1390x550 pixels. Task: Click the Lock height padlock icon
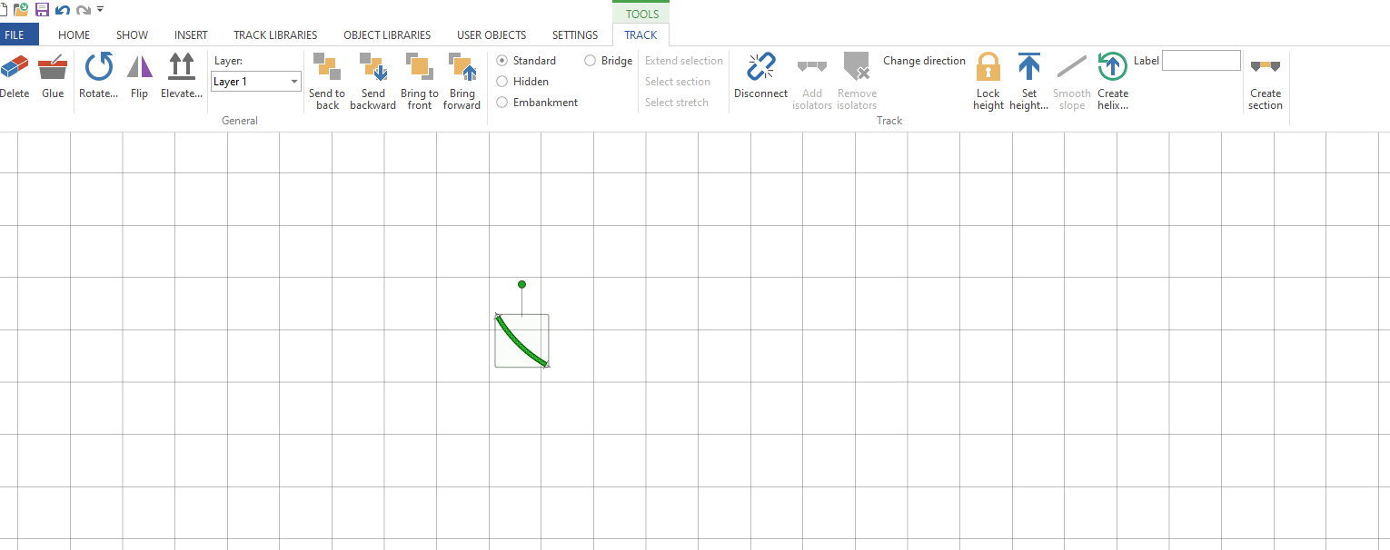(988, 69)
